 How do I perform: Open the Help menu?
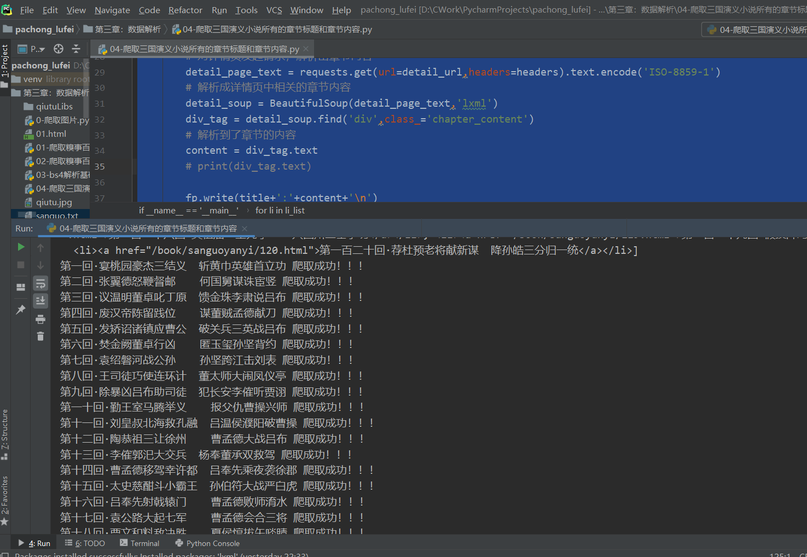click(341, 10)
